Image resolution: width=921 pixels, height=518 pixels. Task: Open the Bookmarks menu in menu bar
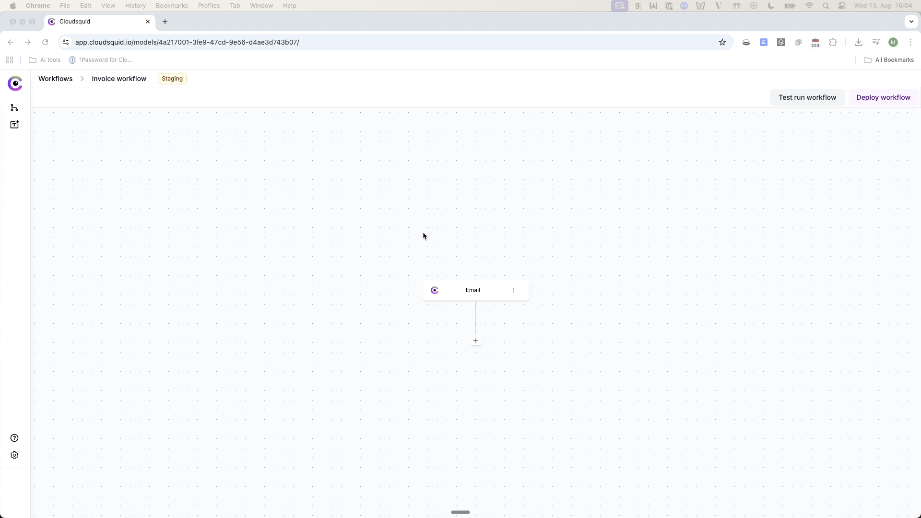click(172, 6)
